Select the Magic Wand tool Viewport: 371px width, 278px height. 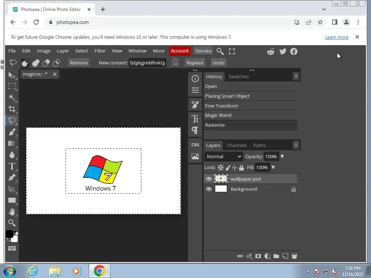pos(12,98)
